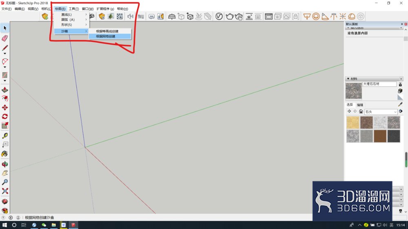Open the Rectangle tool flyout arrow
408x229 pixels.
[x=5, y=81]
